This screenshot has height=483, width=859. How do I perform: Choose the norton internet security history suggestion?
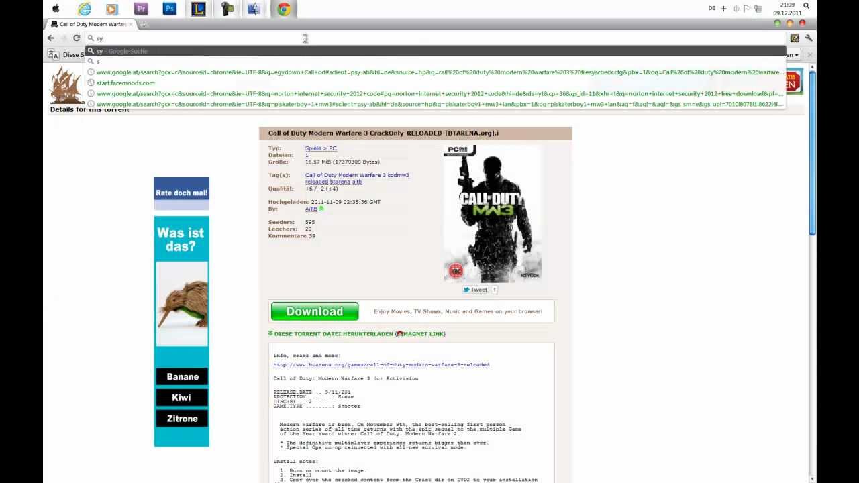[435, 94]
